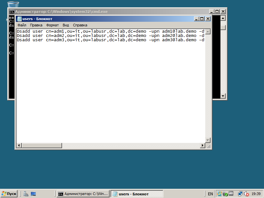The height and width of the screenshot is (198, 264).
Task: Click the line containing cn=adm1
Action: (111, 31)
